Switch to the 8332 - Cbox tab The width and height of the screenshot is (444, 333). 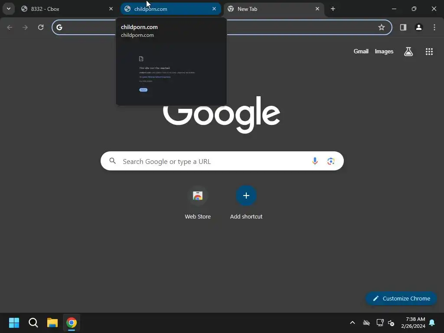pos(67,9)
